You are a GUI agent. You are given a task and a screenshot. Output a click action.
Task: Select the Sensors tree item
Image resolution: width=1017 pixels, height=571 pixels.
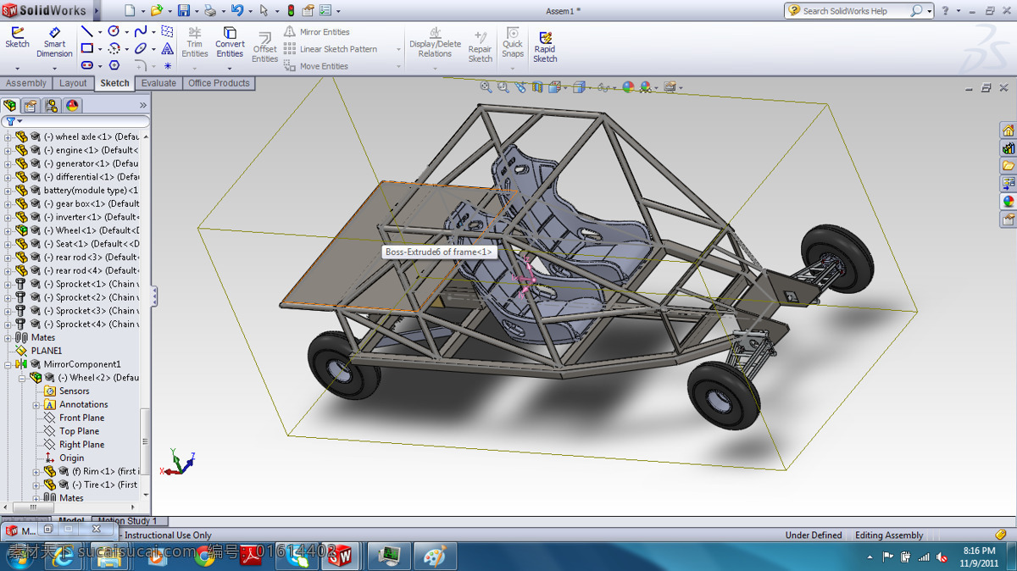74,391
